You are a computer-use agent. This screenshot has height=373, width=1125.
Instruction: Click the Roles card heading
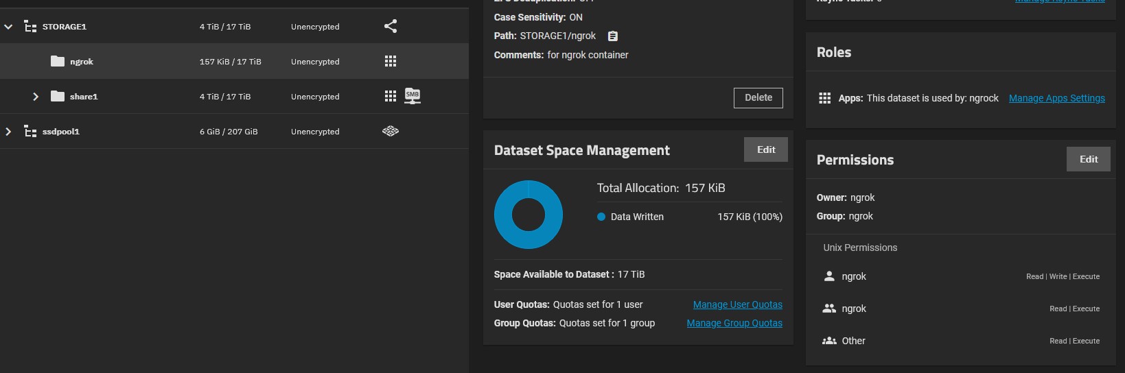point(834,52)
